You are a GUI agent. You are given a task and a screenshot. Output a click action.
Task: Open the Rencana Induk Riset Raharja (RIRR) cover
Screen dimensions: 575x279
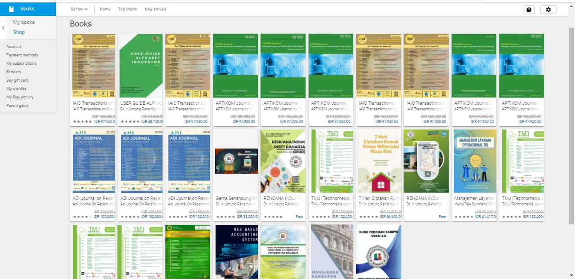(283, 161)
